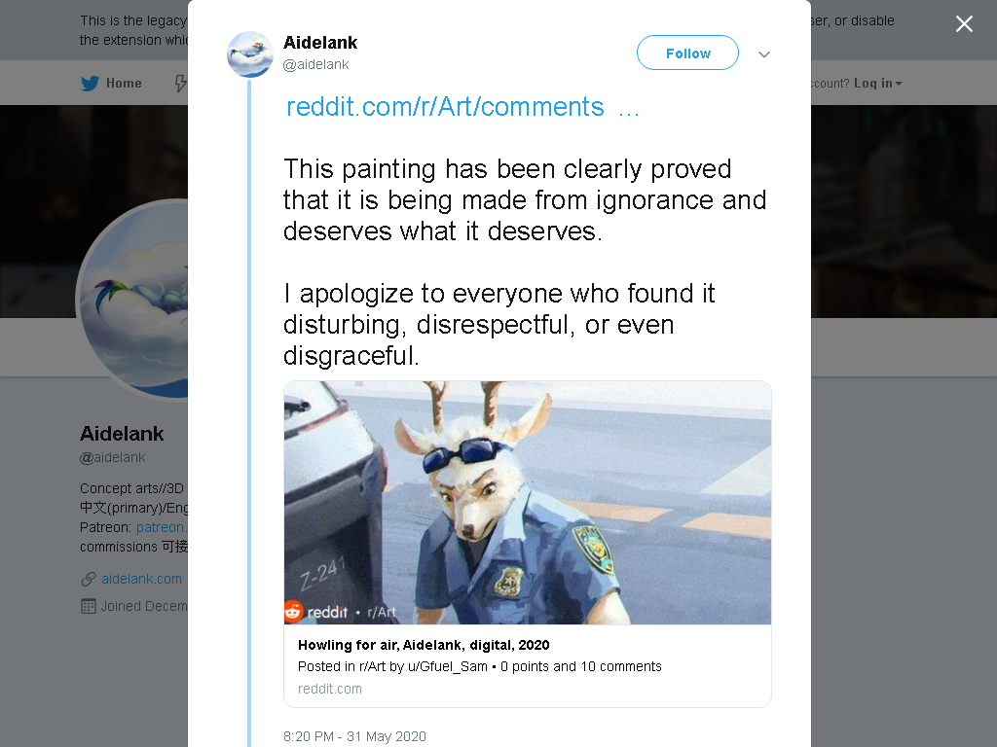Click the Twitter bird Home icon

[91, 84]
